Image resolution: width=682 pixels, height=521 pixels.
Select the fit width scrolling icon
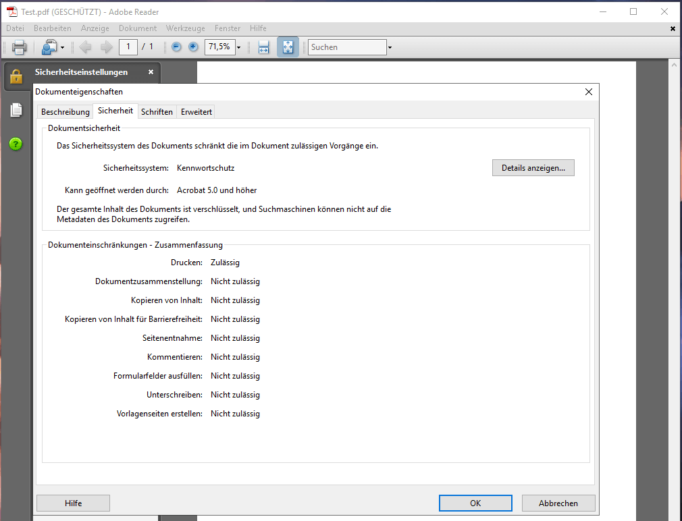(263, 47)
